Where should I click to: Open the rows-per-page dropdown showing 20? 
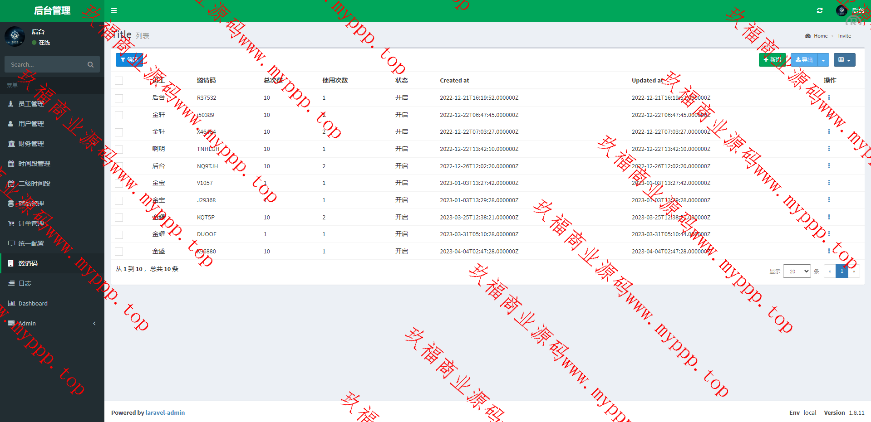(x=797, y=271)
